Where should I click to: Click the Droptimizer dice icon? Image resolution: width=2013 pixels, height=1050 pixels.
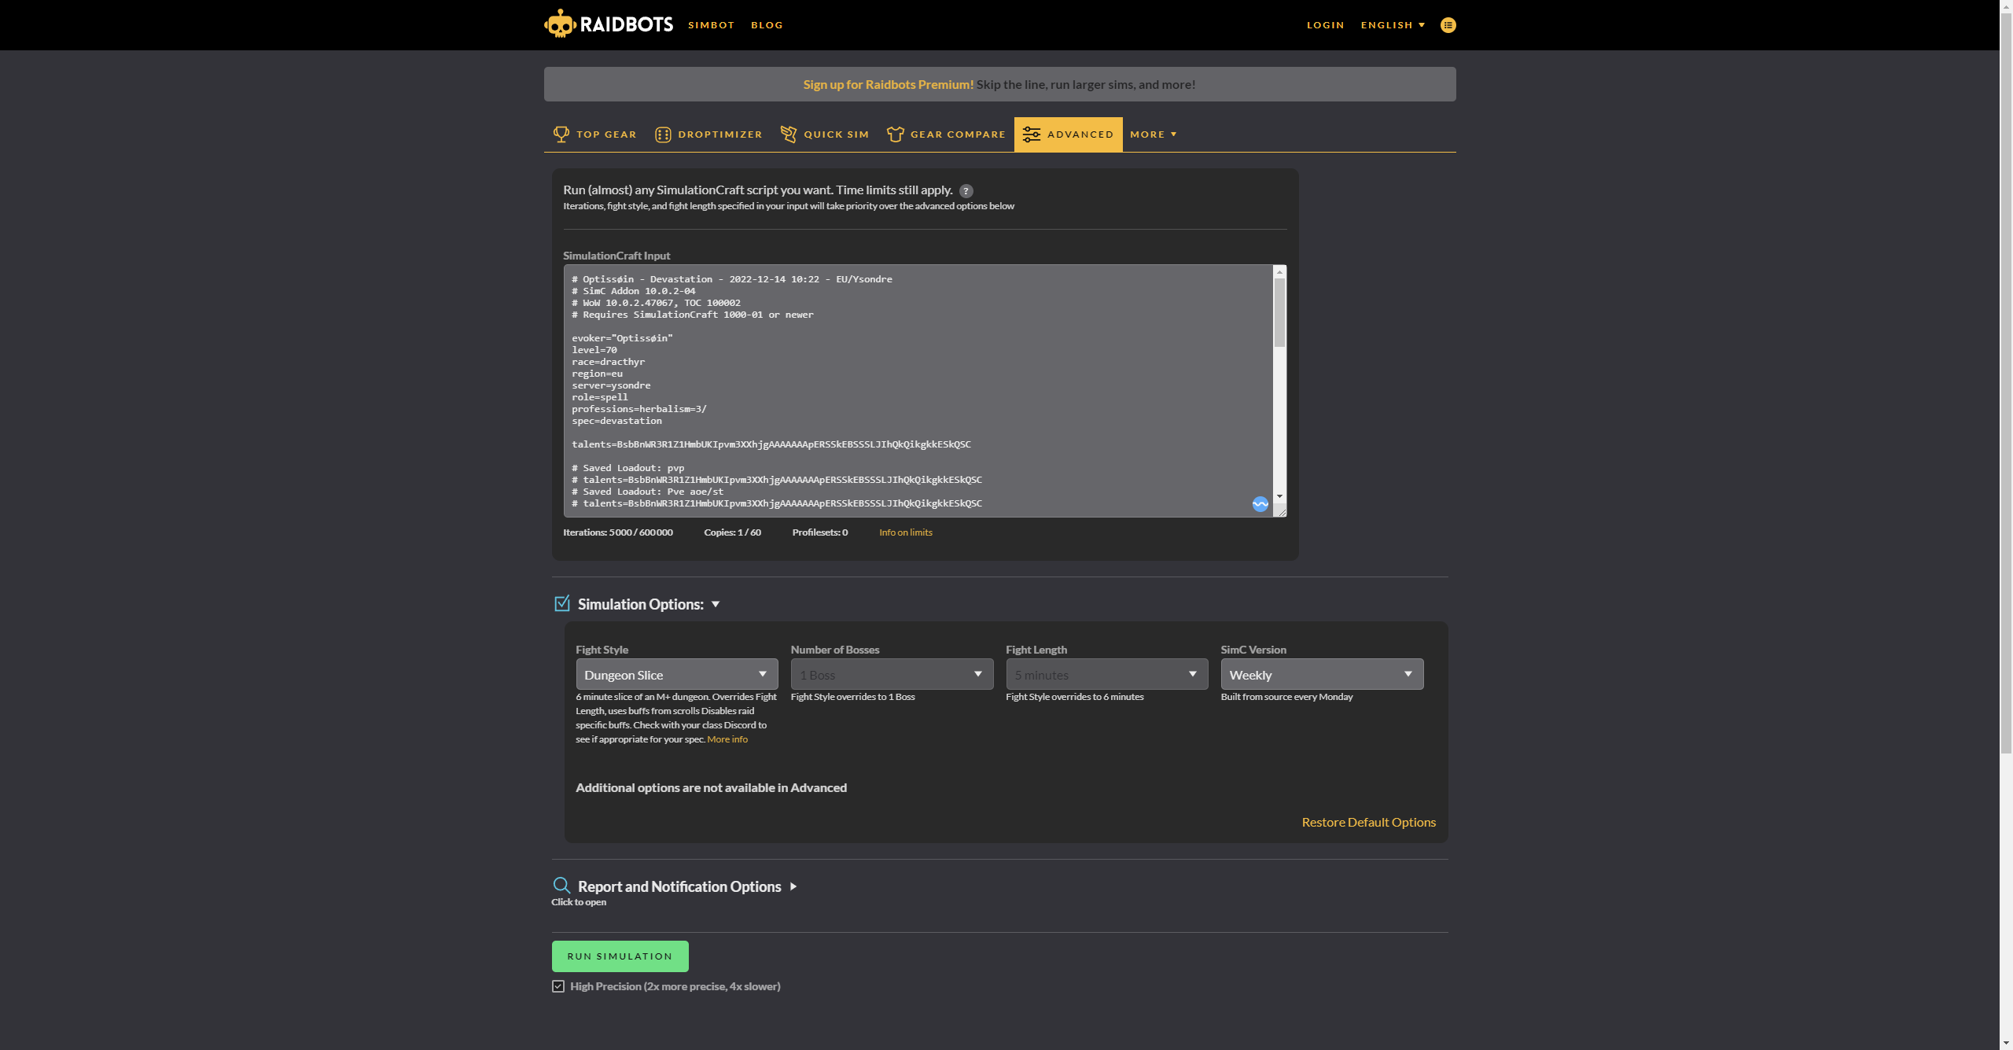click(x=663, y=134)
